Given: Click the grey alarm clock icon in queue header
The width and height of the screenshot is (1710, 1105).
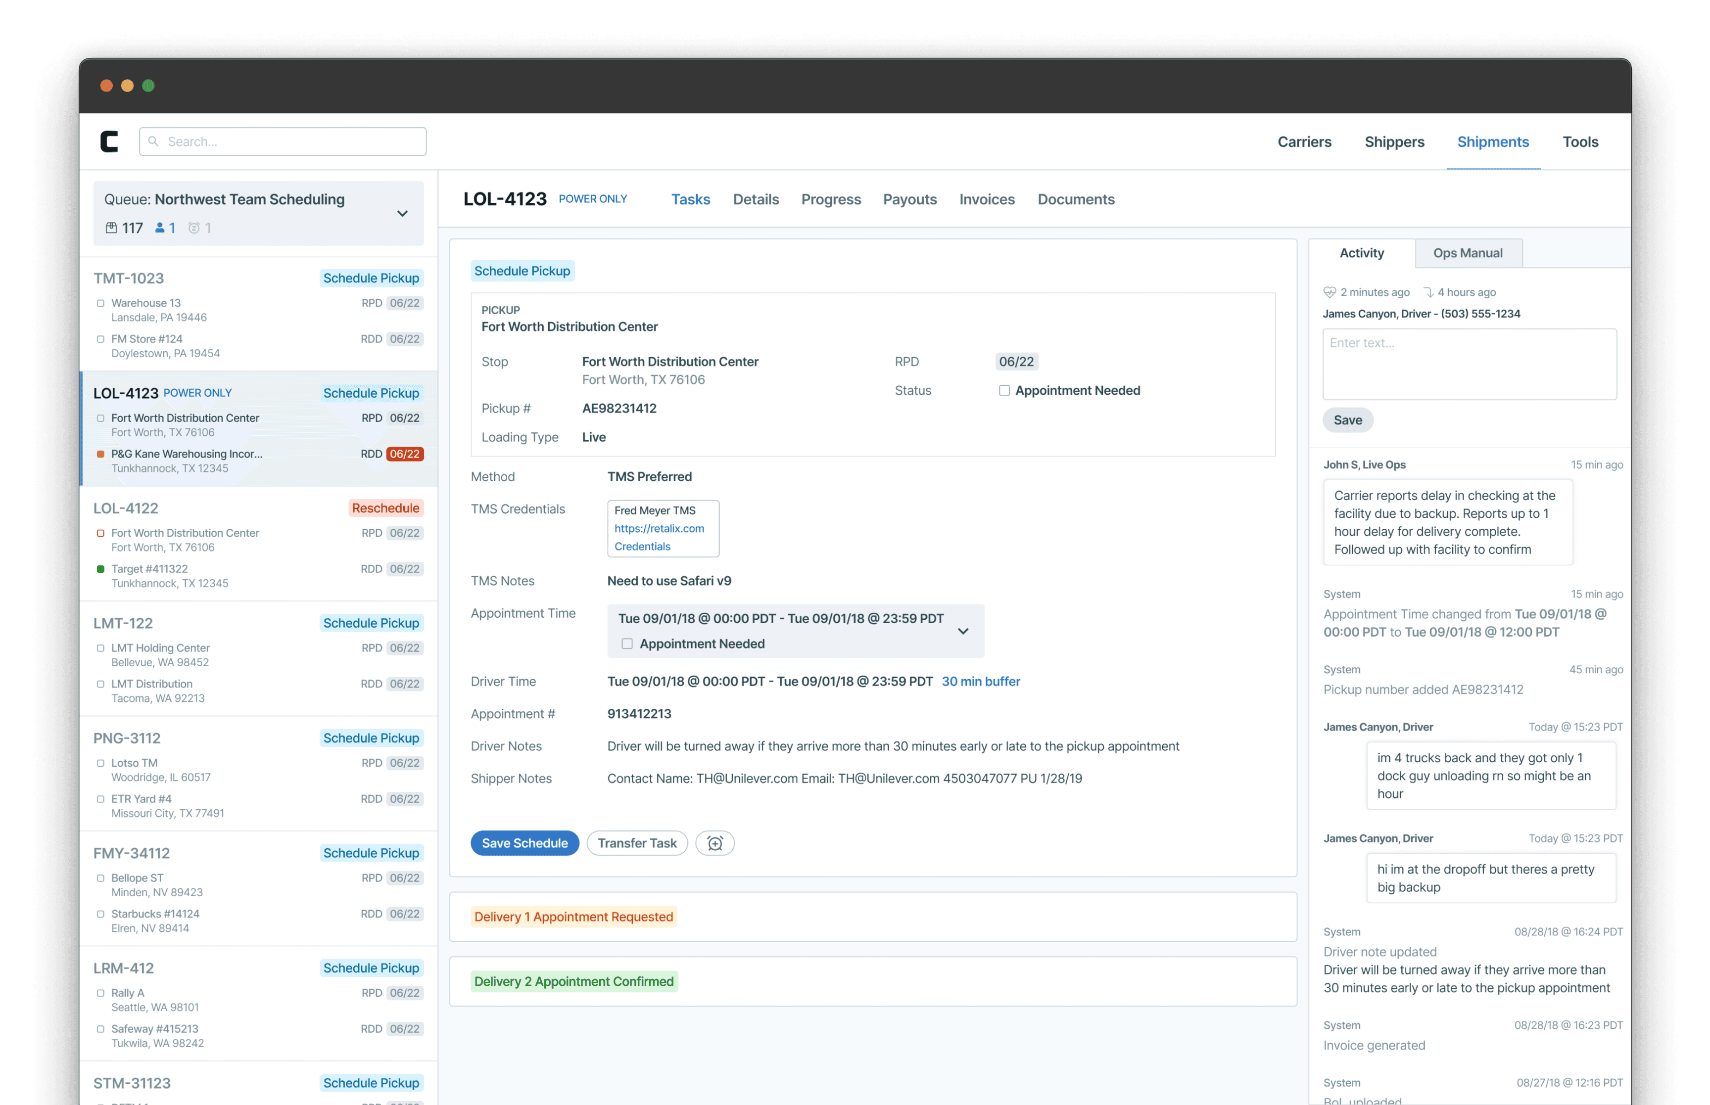Looking at the screenshot, I should (x=194, y=228).
